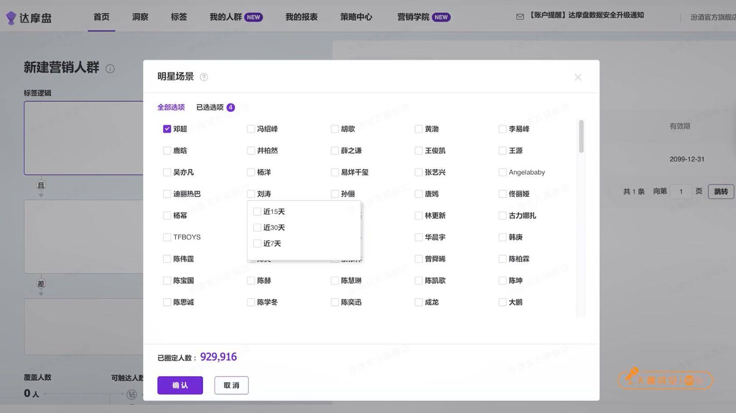Choose 近15天 in the popup
Image resolution: width=736 pixels, height=413 pixels.
(x=257, y=211)
